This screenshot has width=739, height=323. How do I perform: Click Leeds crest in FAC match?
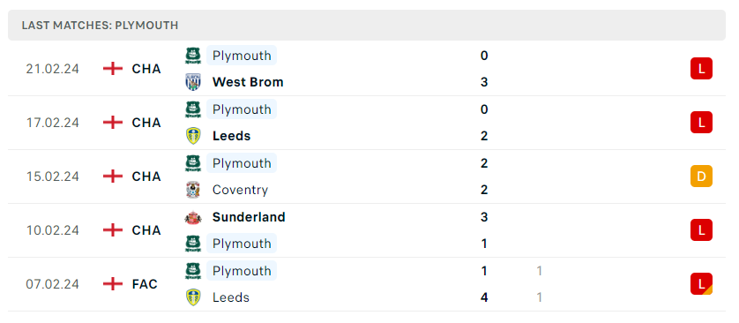[193, 297]
